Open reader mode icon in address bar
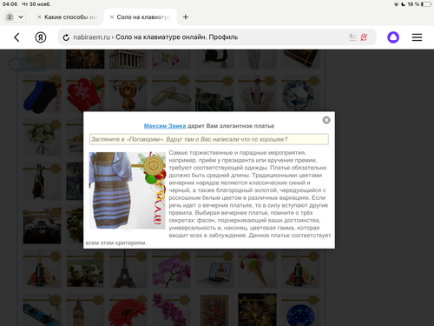Viewport: 434px width, 326px height. point(352,37)
